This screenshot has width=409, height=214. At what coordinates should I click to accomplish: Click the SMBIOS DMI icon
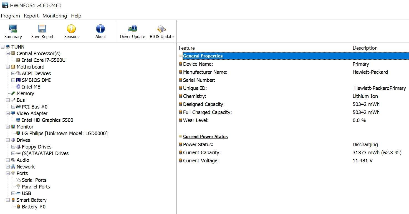[18, 80]
